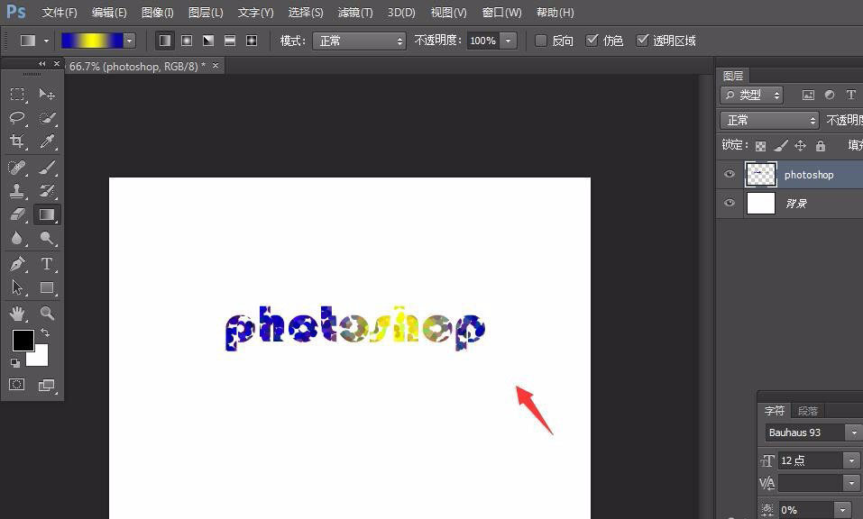Viewport: 863px width, 519px height.
Task: Click the background color swatch
Action: click(41, 359)
